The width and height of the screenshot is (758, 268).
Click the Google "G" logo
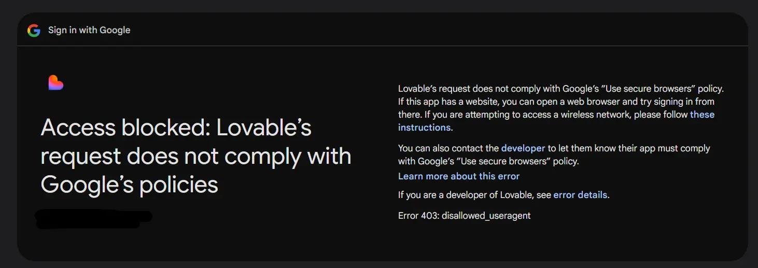(34, 31)
